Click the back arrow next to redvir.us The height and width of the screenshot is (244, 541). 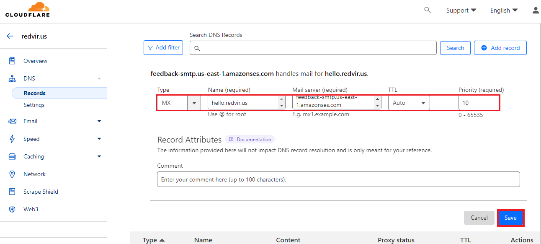pyautogui.click(x=10, y=36)
